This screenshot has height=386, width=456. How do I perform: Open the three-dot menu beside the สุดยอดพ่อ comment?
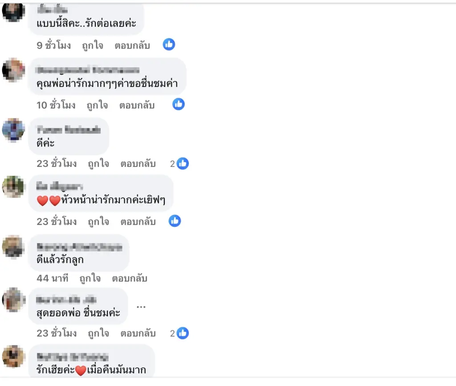tap(141, 307)
